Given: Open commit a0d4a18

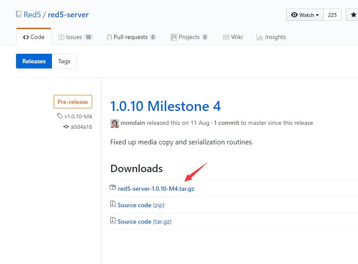Looking at the screenshot, I should pyautogui.click(x=81, y=127).
